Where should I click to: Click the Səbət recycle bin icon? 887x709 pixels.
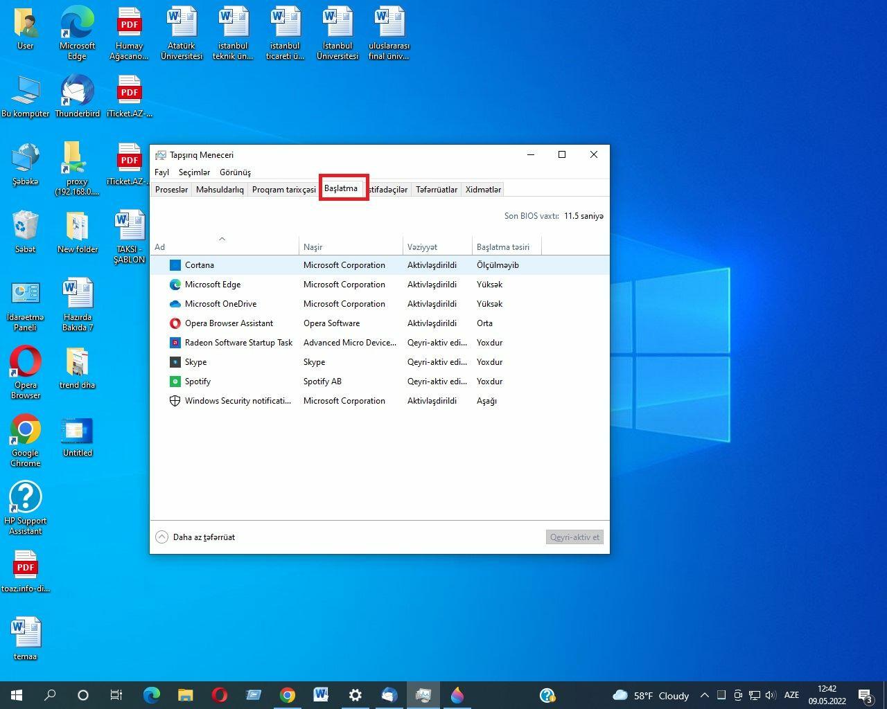click(26, 231)
